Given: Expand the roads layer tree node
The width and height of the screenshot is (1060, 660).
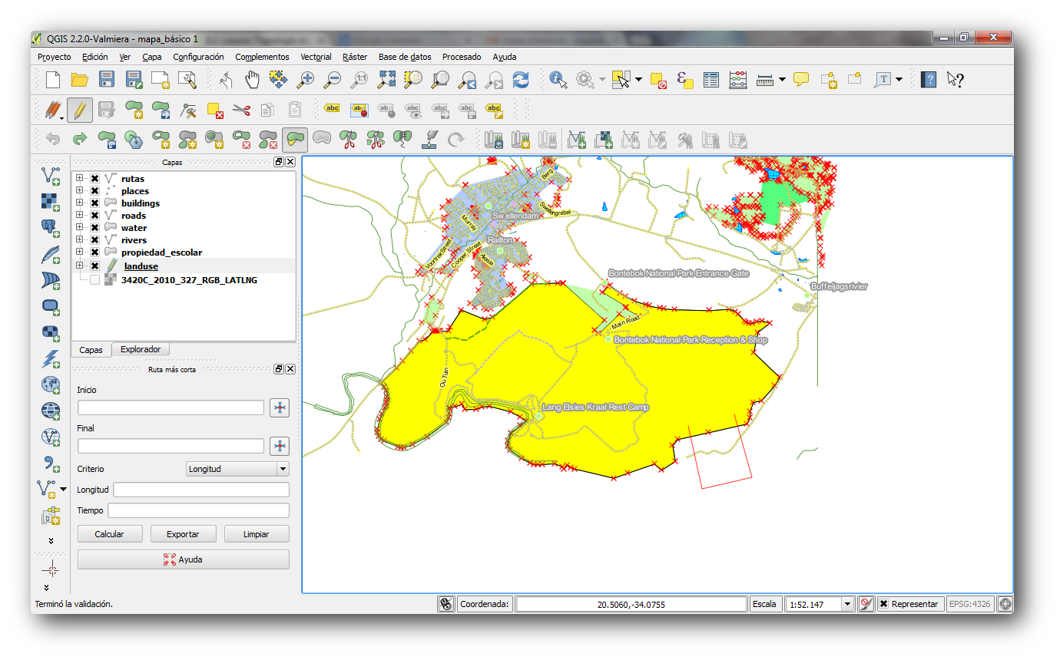Looking at the screenshot, I should (x=79, y=216).
